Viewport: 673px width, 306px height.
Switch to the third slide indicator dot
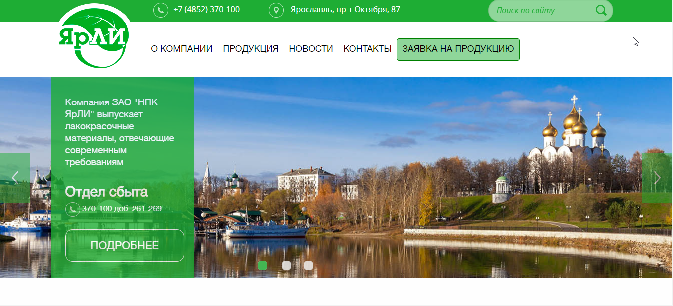(x=308, y=265)
